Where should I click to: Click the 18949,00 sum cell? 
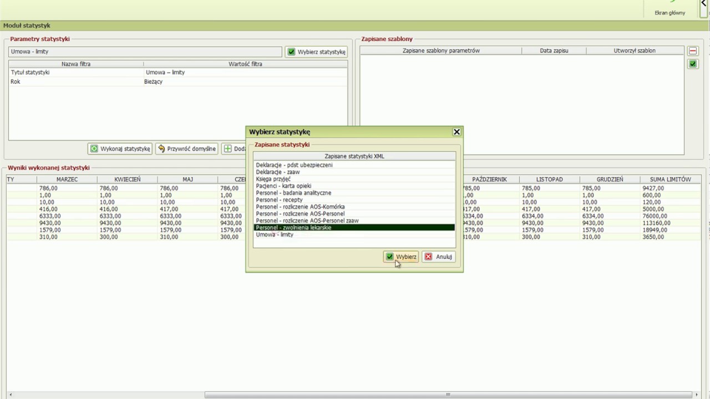(655, 230)
